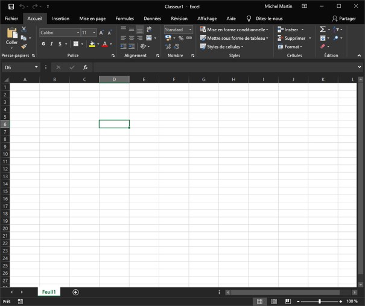Click the cut scissors icon
Viewport: 365px width, 306px height.
pos(24,29)
